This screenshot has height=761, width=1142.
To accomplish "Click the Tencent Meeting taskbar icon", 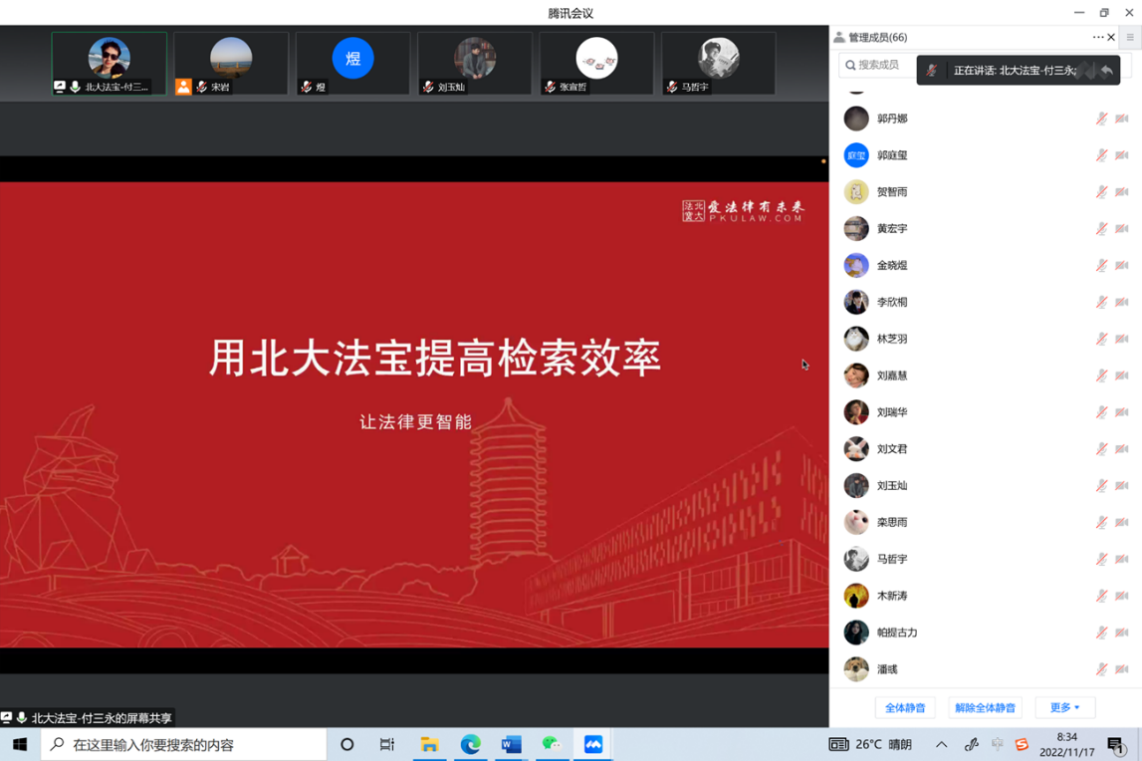I will [x=592, y=744].
